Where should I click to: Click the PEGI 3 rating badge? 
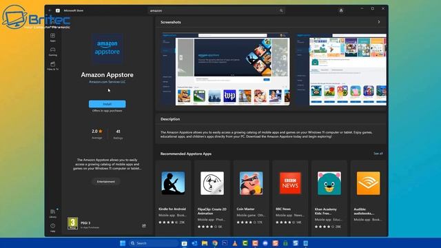[x=72, y=223]
